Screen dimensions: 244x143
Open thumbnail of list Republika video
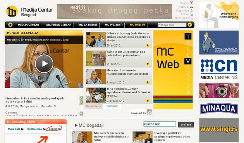pyautogui.click(x=96, y=58)
